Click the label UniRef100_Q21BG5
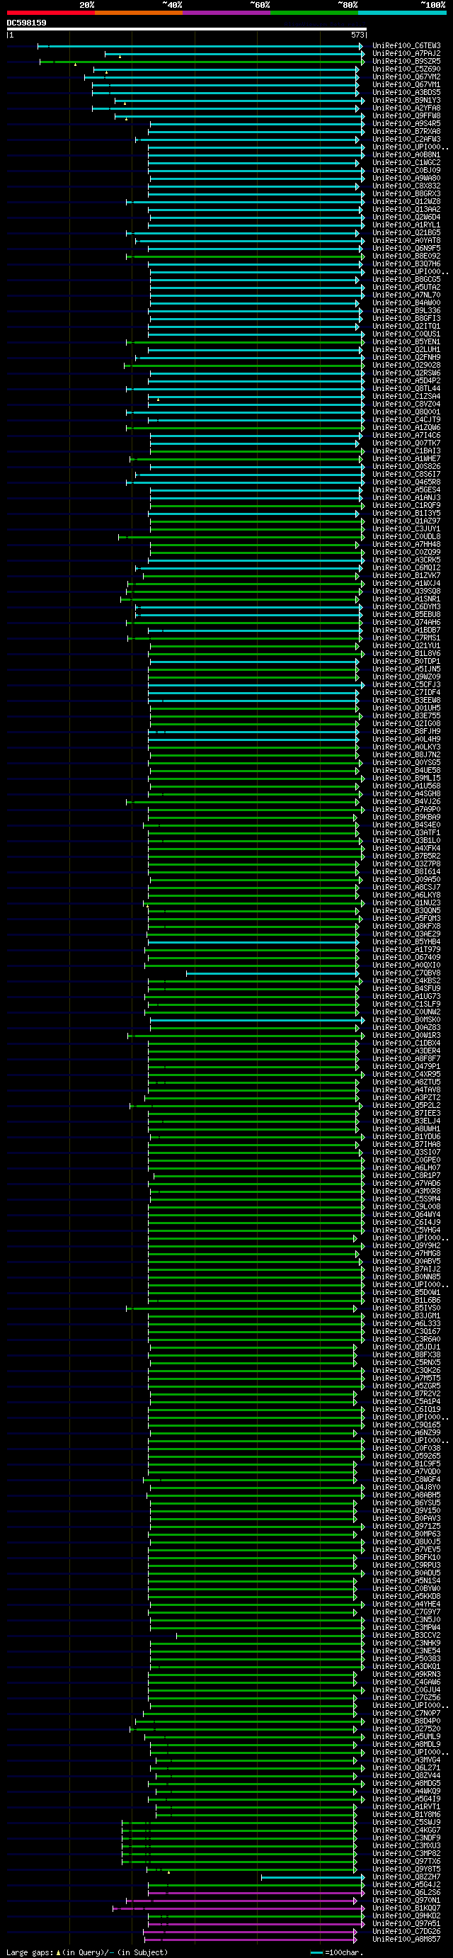453x1958 pixels. click(406, 232)
